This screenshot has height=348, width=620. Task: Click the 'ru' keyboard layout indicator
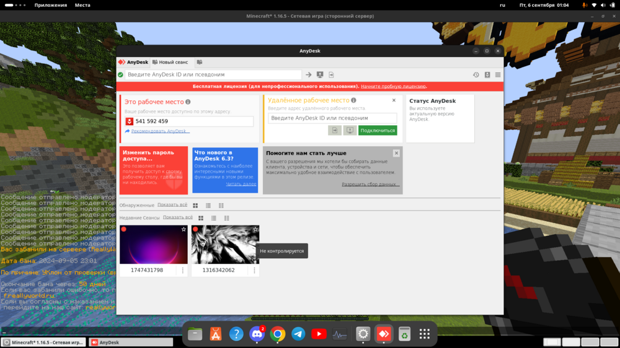click(502, 5)
